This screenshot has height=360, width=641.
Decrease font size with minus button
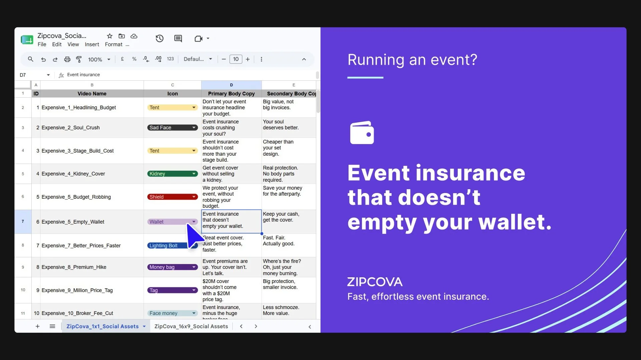point(224,59)
